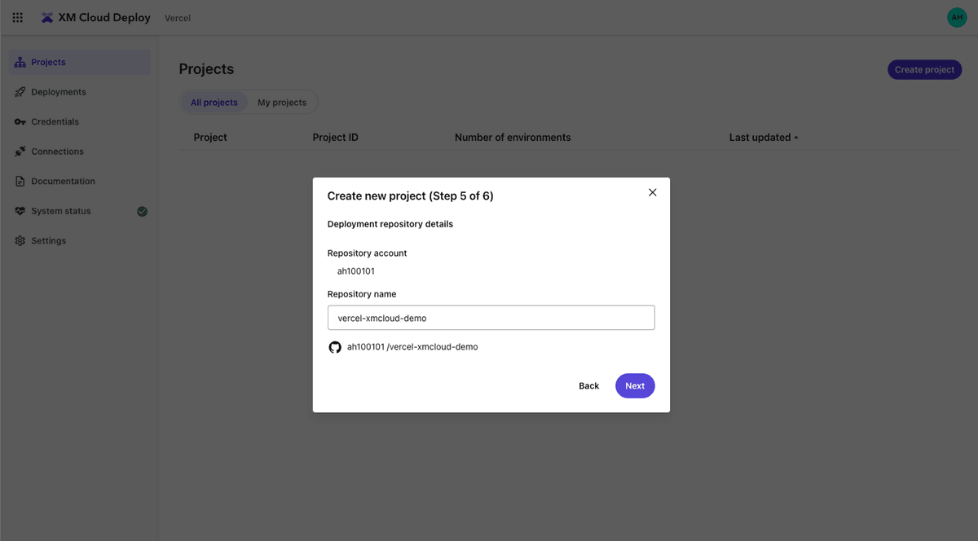Click the Settings gear icon
The image size is (978, 541).
(x=20, y=241)
